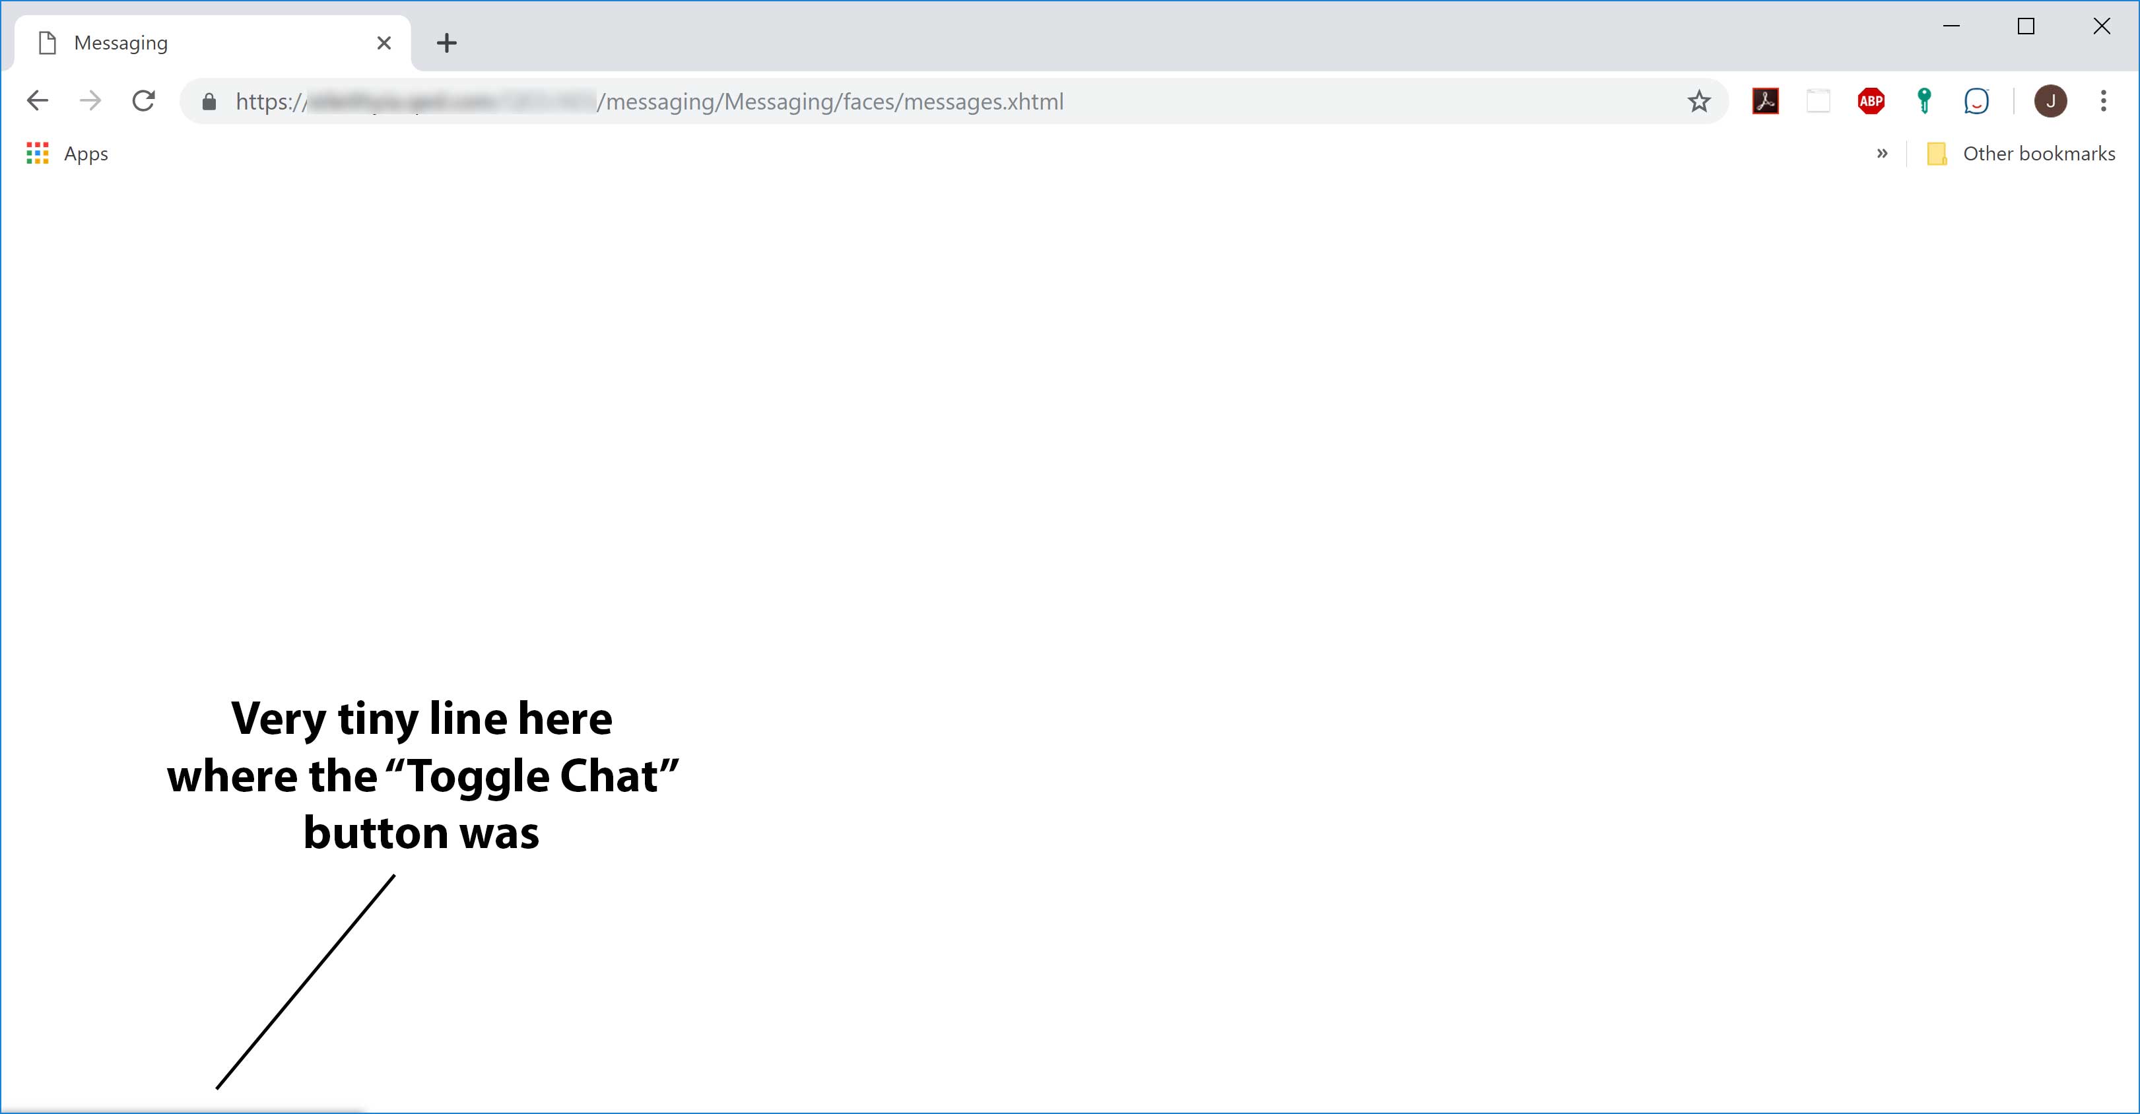Open the Apps launcher
This screenshot has width=2140, height=1114.
coord(38,153)
